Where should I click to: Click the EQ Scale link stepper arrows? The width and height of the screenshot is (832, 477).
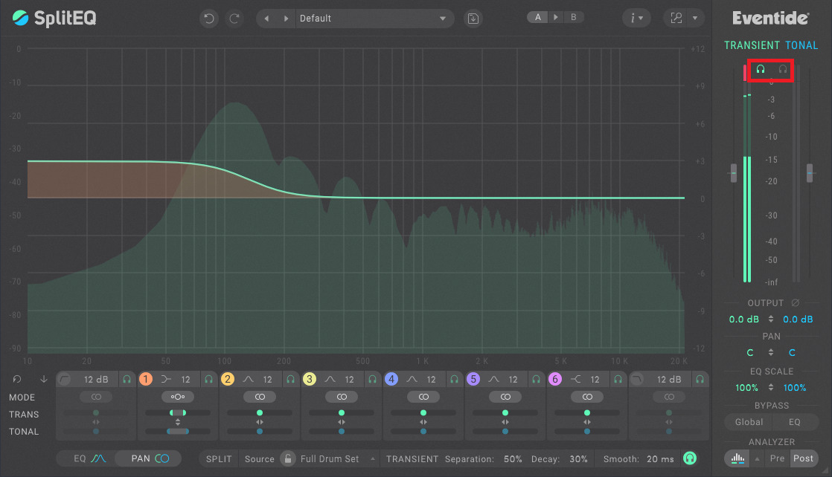tap(771, 387)
